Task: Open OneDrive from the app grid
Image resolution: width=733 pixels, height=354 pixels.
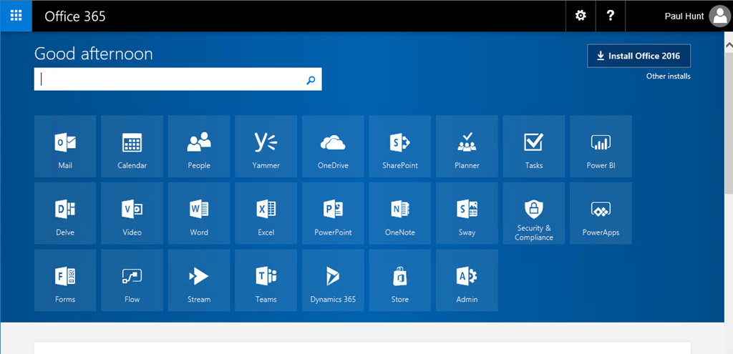Action: [x=333, y=146]
